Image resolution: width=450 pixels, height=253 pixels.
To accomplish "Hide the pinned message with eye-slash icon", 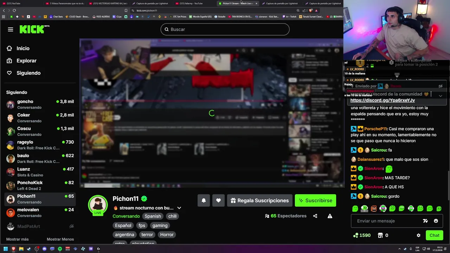I will pyautogui.click(x=440, y=86).
